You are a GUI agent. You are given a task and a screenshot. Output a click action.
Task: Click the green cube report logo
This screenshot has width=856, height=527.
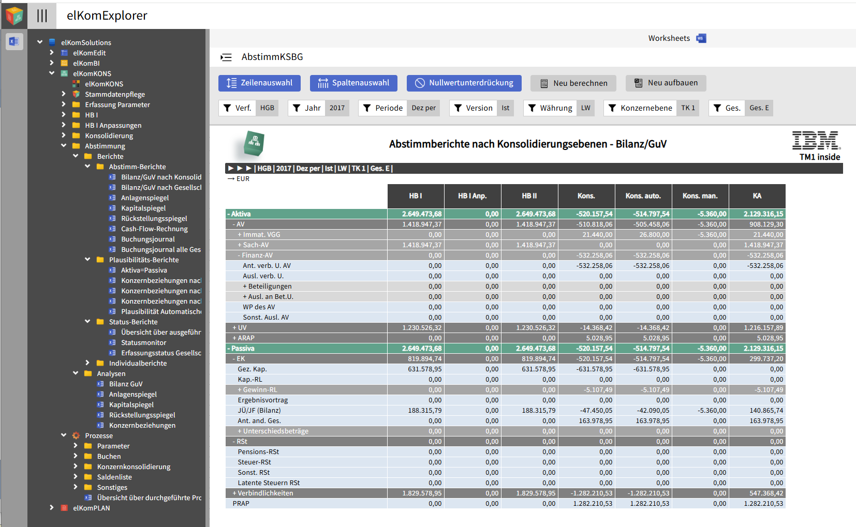click(x=254, y=143)
